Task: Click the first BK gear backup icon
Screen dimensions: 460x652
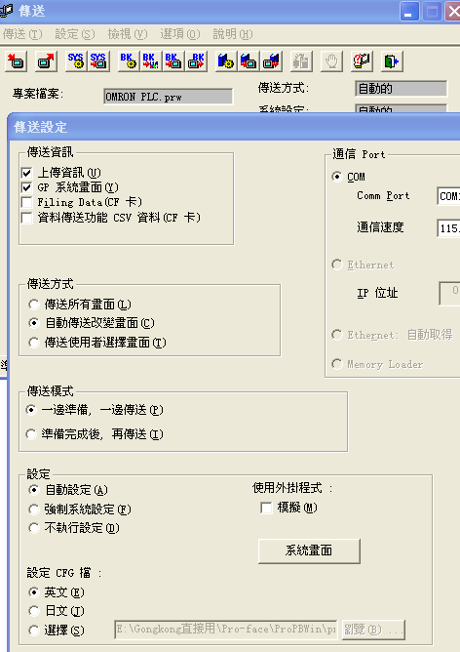Action: pyautogui.click(x=129, y=61)
